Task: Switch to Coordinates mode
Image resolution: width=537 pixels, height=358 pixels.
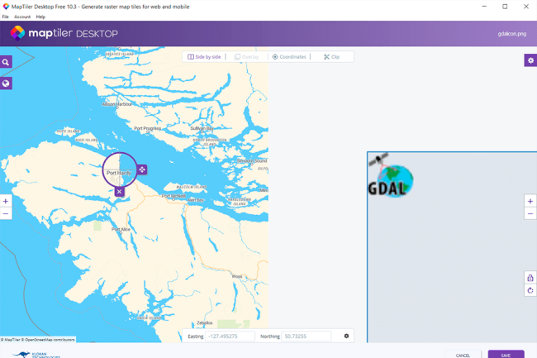Action: pyautogui.click(x=289, y=57)
